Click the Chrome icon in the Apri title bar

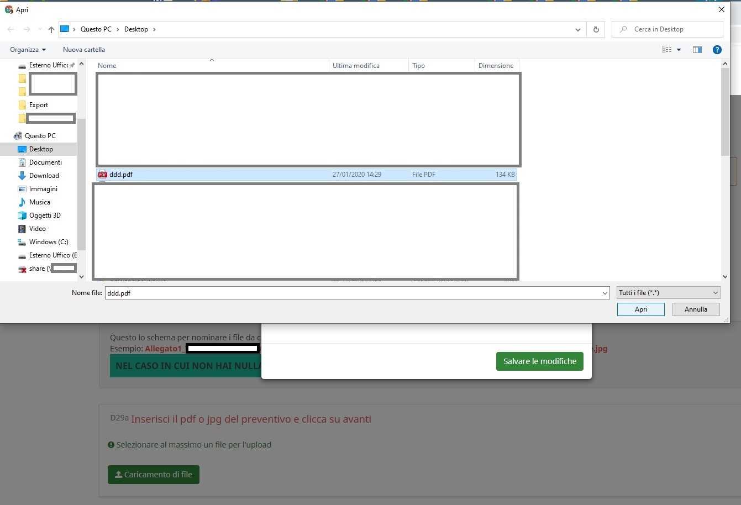9,9
